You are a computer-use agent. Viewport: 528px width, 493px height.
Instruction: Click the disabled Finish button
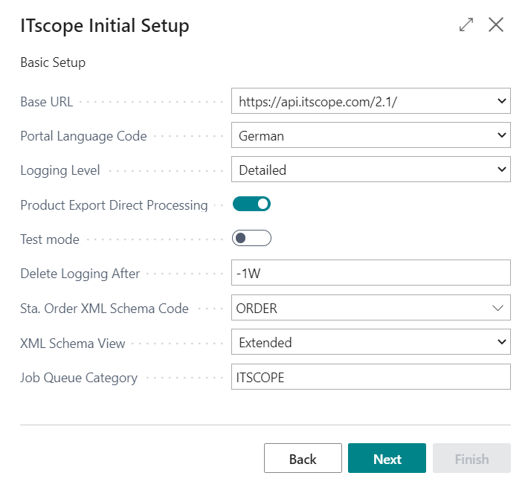tap(471, 459)
